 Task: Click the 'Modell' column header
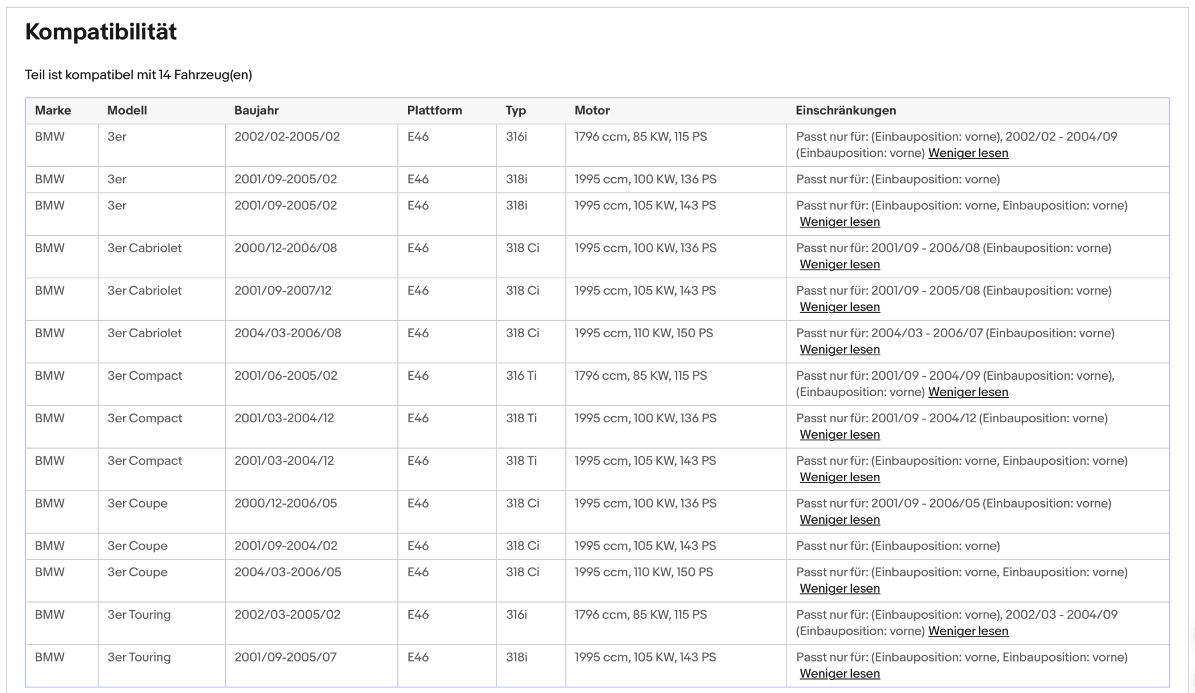tap(127, 110)
